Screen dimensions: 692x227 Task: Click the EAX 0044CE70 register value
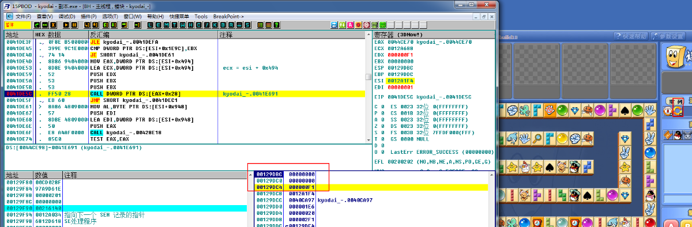[x=401, y=42]
